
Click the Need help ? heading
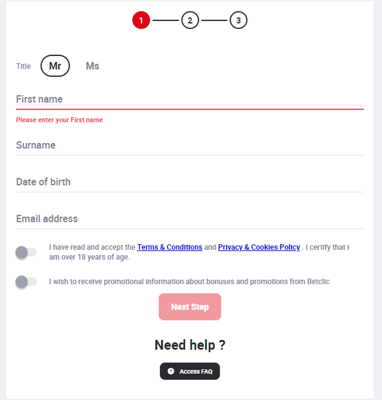click(190, 345)
